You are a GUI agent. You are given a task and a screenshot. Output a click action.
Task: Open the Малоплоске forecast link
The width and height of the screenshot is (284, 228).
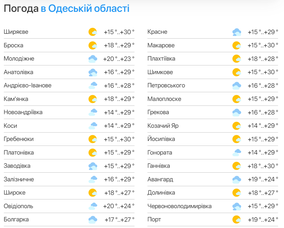tap(164, 99)
